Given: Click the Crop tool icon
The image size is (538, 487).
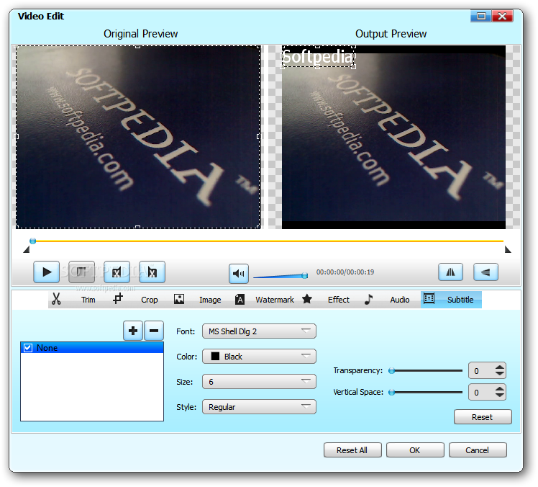Looking at the screenshot, I should (x=118, y=298).
